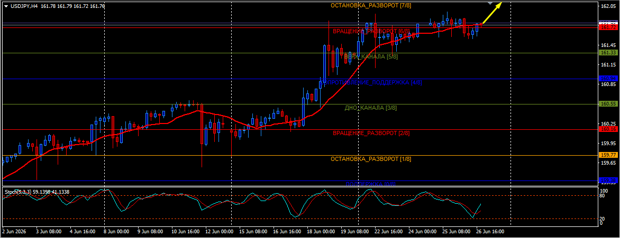This screenshot has width=620, height=238.
Task: Click the 2 Jun 2026 date label
Action: click(14, 232)
